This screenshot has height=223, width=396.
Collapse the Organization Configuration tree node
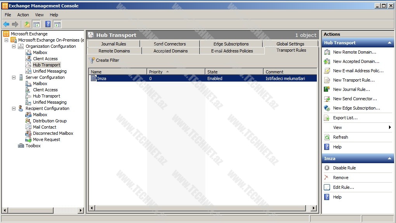[x=14, y=46]
